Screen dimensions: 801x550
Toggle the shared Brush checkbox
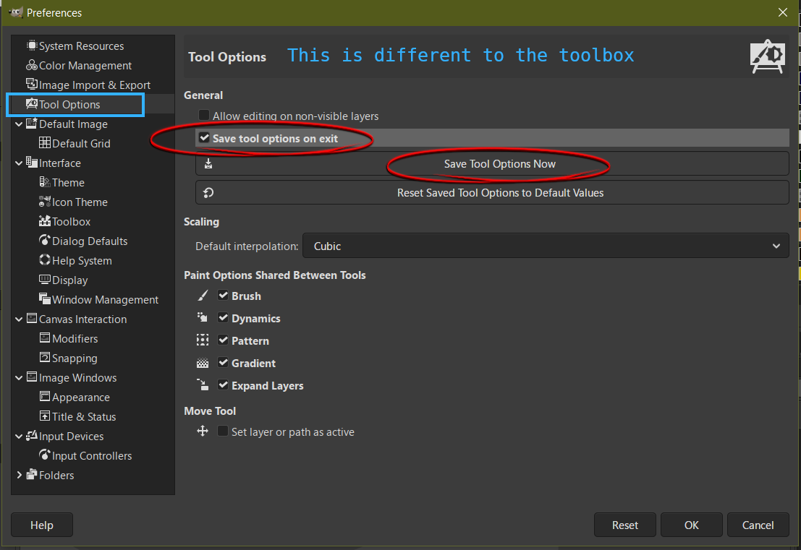point(223,296)
